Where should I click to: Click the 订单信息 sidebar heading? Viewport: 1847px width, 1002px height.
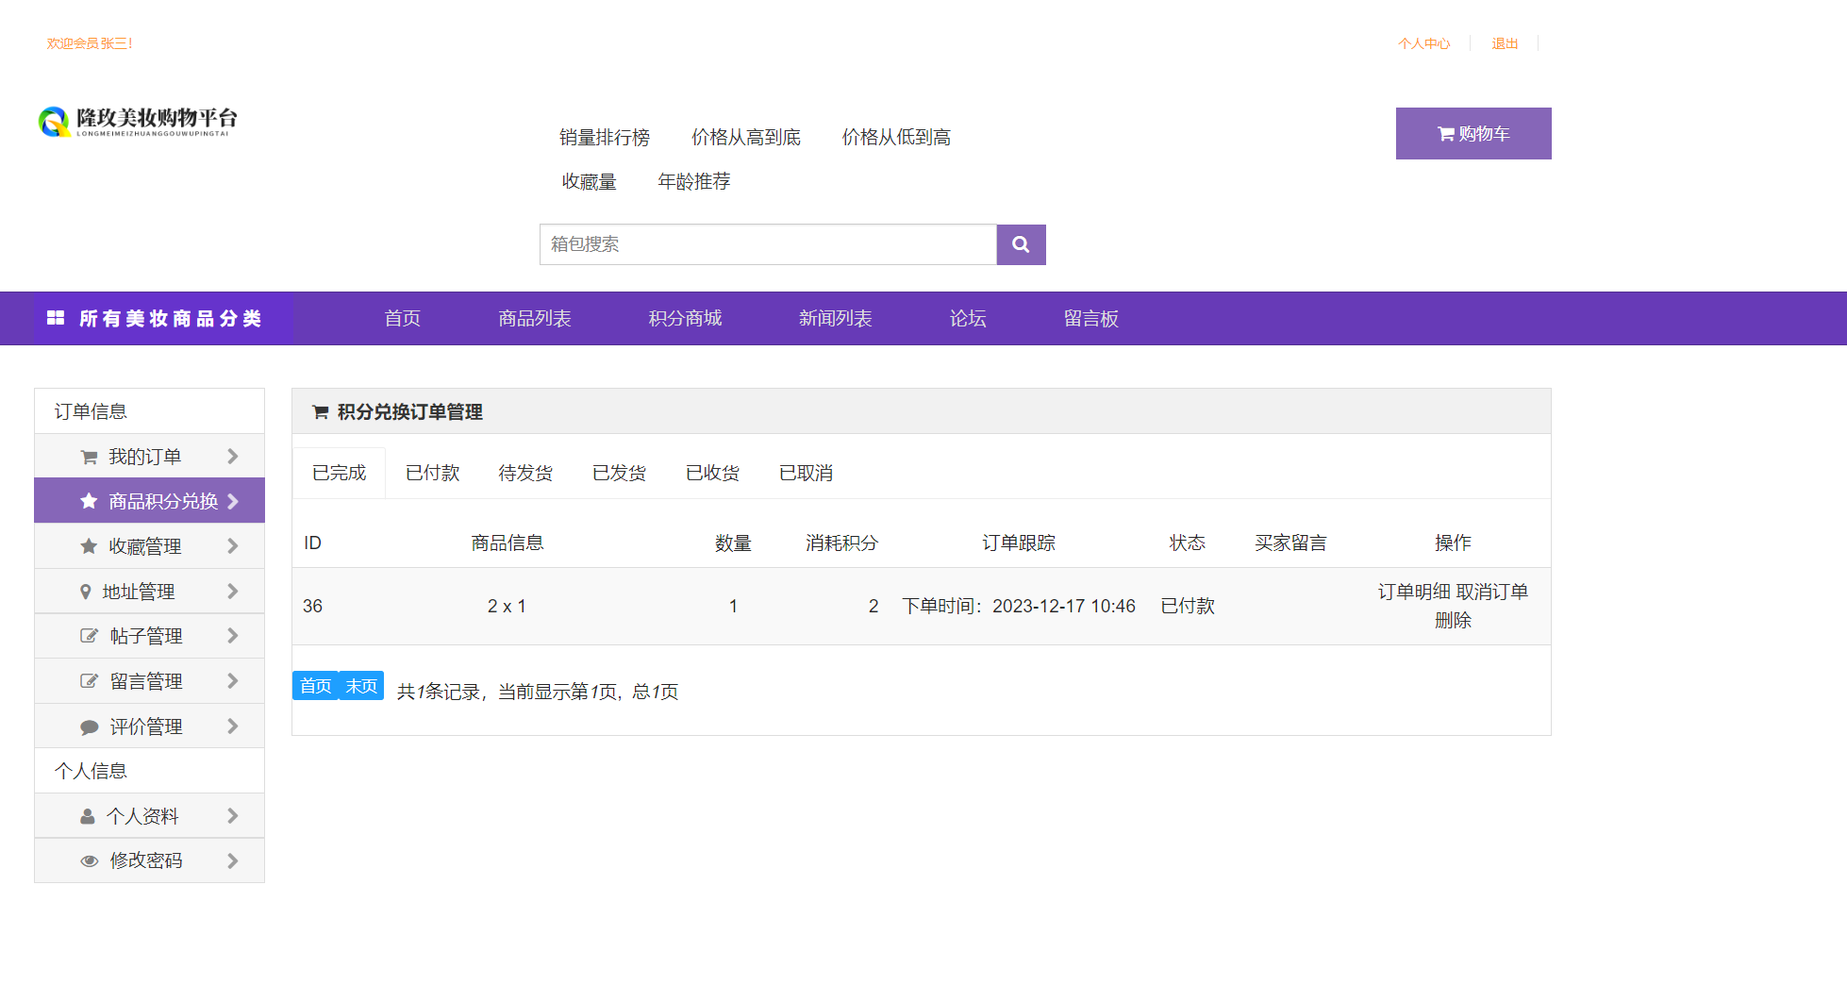(91, 411)
